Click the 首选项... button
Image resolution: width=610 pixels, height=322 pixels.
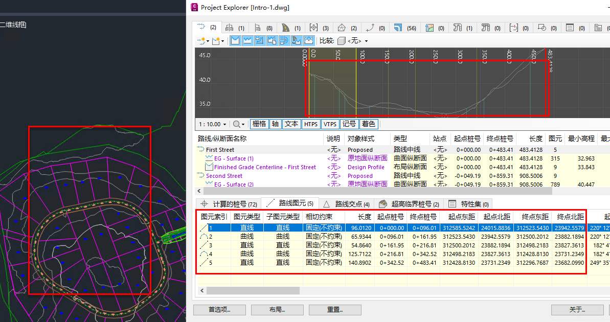219,310
